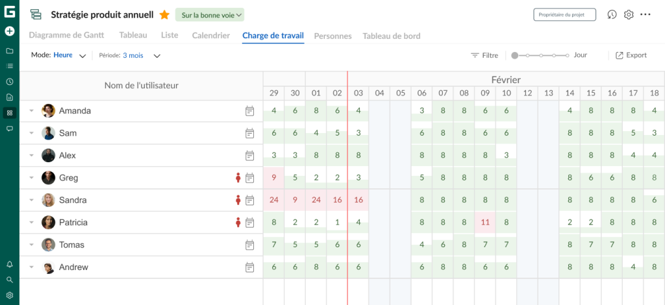
Task: Collapse Tomas row using its arrow
Action: pos(31,245)
